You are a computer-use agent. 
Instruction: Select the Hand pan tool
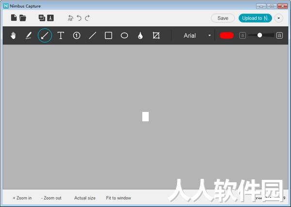tap(13, 35)
